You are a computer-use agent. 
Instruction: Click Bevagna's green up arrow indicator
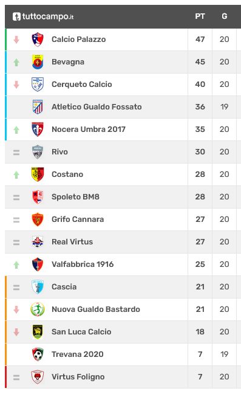[16, 62]
